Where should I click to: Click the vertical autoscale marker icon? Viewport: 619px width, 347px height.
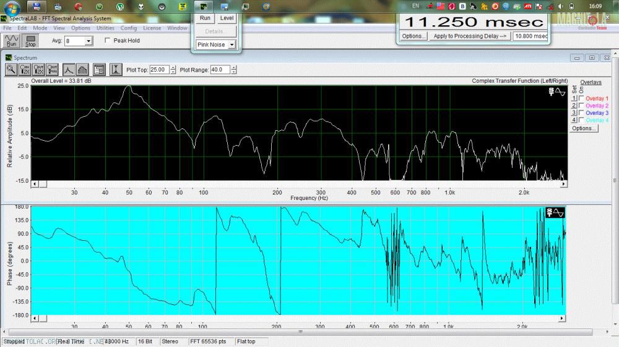pos(116,70)
